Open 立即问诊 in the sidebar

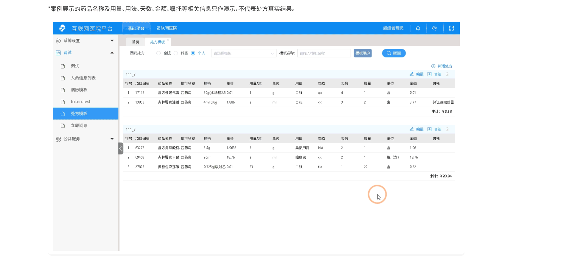click(x=86, y=126)
